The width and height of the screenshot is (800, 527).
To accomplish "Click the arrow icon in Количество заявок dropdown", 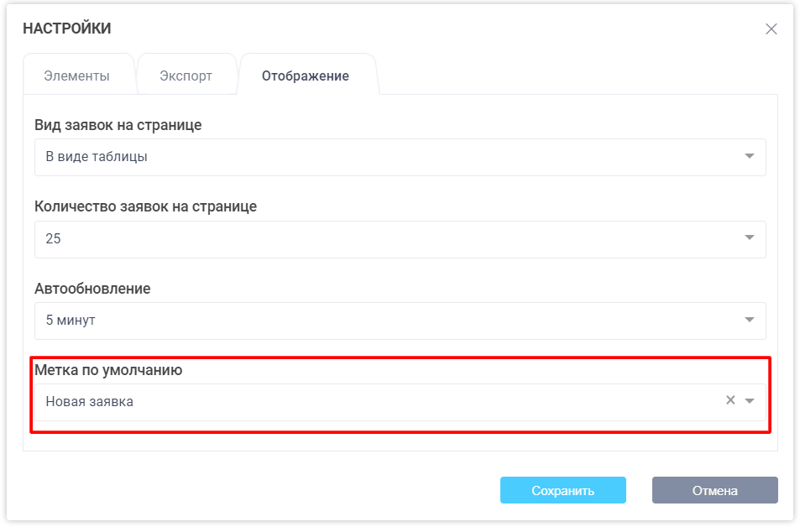I will coord(750,238).
